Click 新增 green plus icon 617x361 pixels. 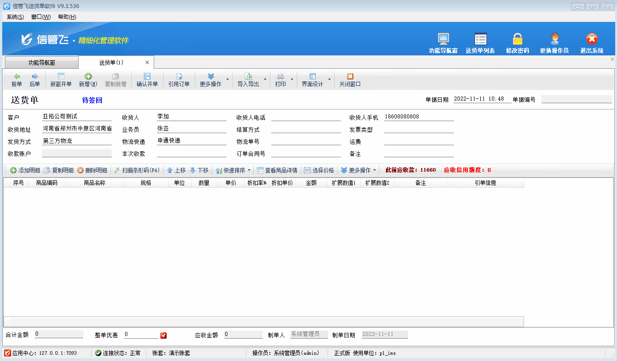[x=88, y=80]
